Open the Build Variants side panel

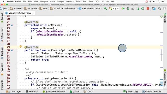click(x=2, y=85)
